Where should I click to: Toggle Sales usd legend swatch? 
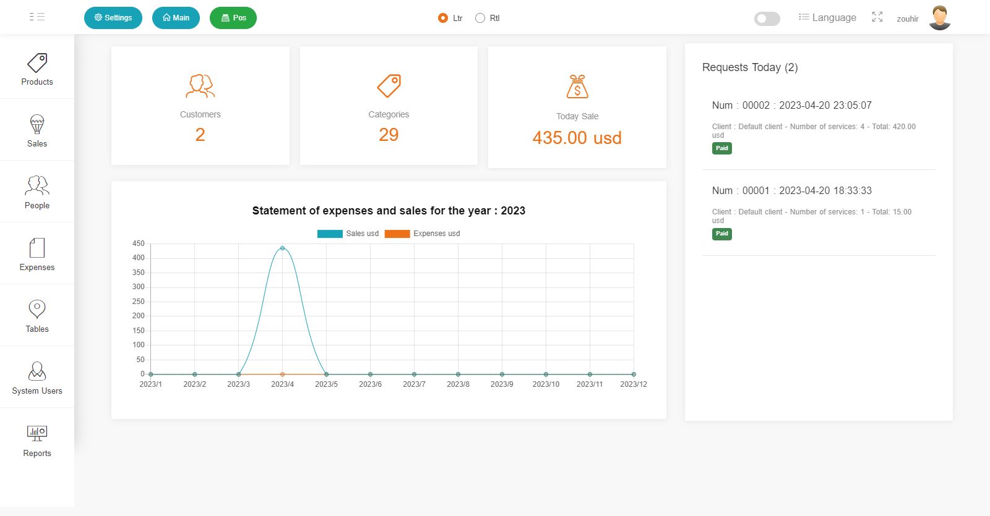(x=330, y=234)
